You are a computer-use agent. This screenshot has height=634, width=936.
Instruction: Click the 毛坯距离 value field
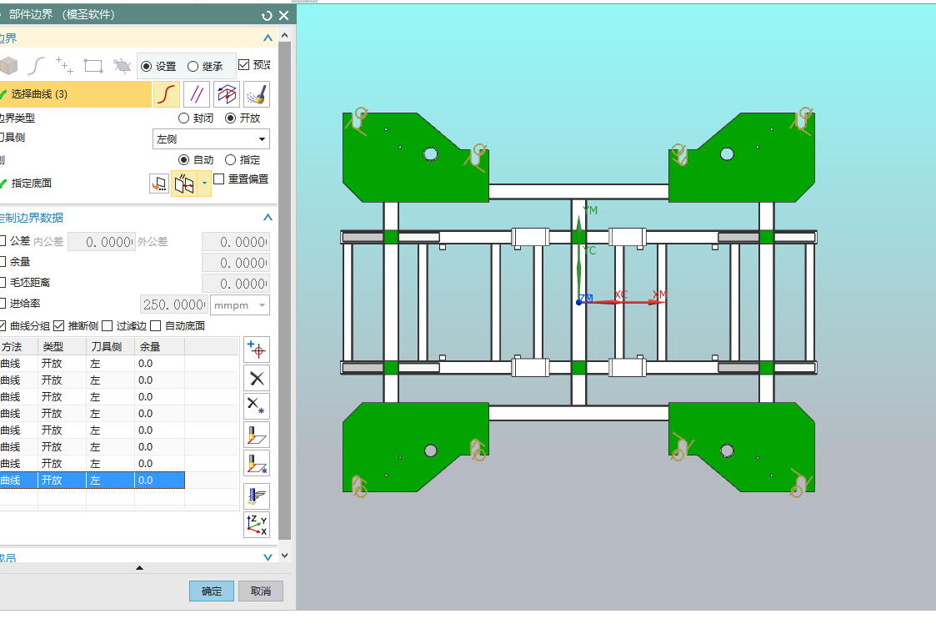pos(236,284)
